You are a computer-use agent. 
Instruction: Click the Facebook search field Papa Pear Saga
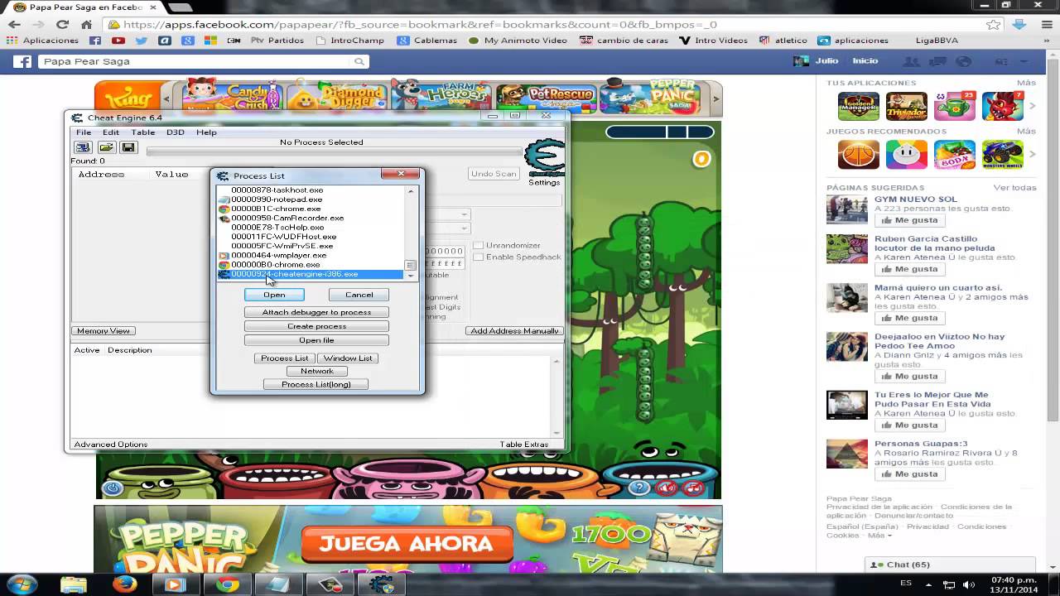point(204,61)
